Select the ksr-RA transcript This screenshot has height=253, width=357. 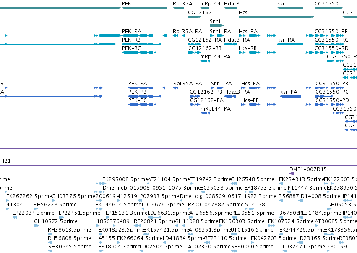click(290, 44)
